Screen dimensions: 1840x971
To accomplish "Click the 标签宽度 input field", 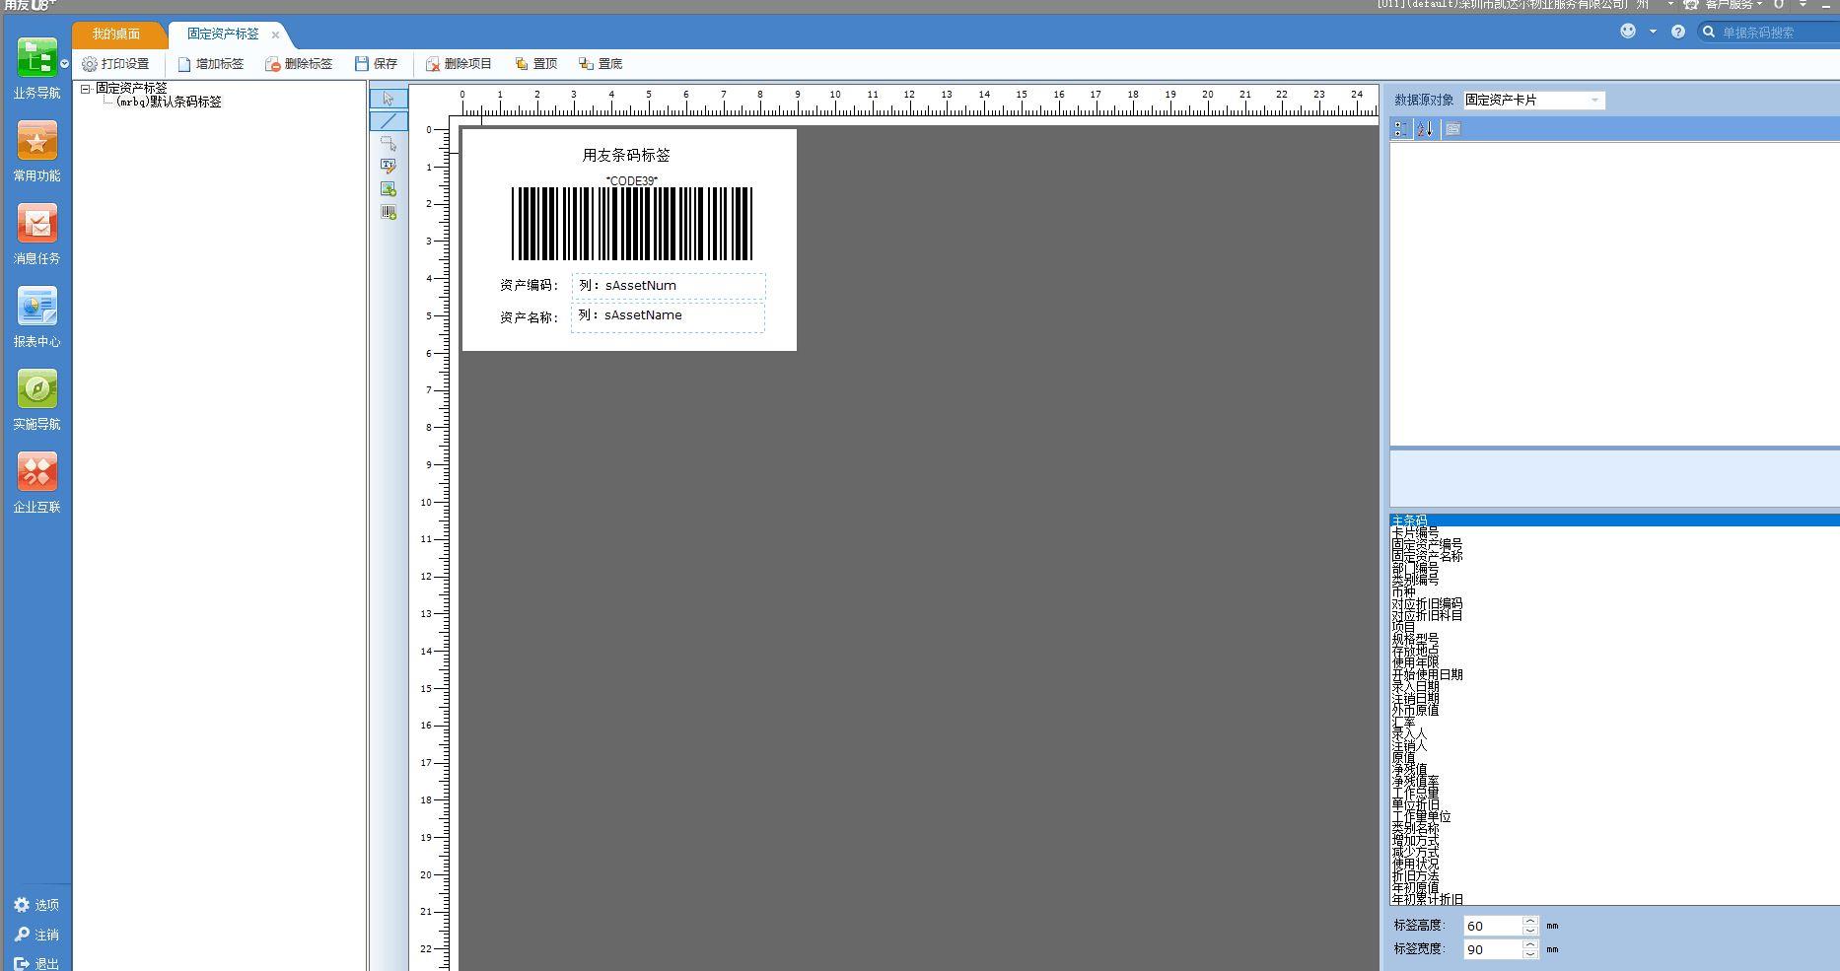I will pyautogui.click(x=1492, y=949).
